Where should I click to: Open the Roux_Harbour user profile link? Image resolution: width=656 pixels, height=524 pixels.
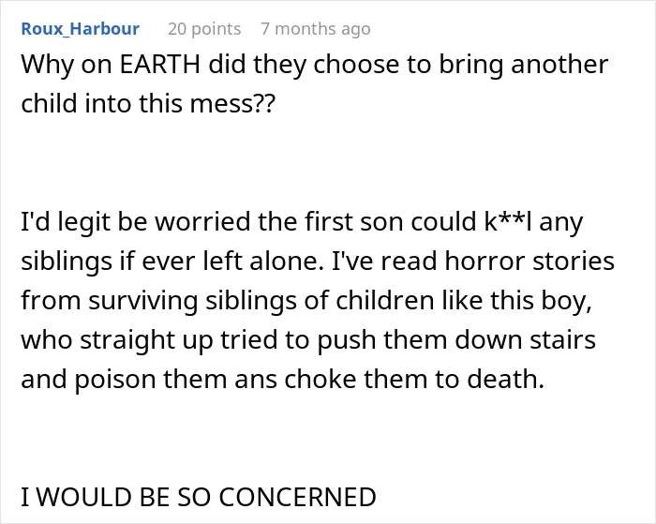(x=80, y=29)
